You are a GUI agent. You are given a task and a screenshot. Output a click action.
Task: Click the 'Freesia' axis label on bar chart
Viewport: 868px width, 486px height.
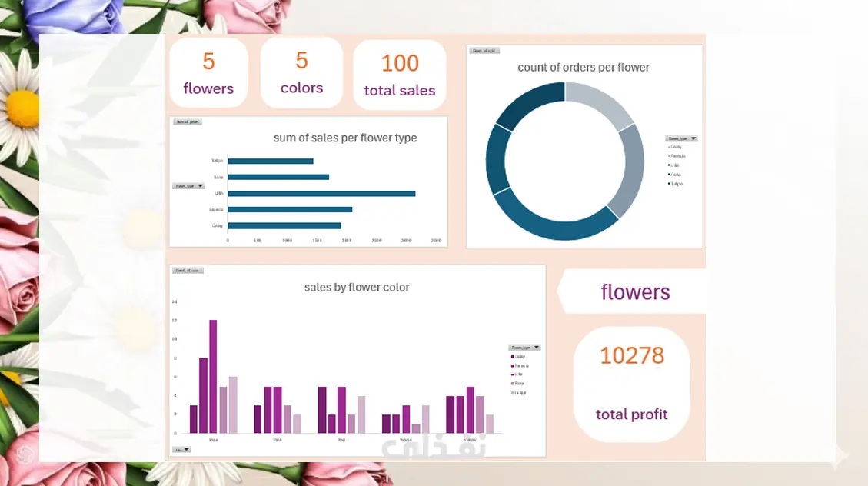[x=216, y=210]
